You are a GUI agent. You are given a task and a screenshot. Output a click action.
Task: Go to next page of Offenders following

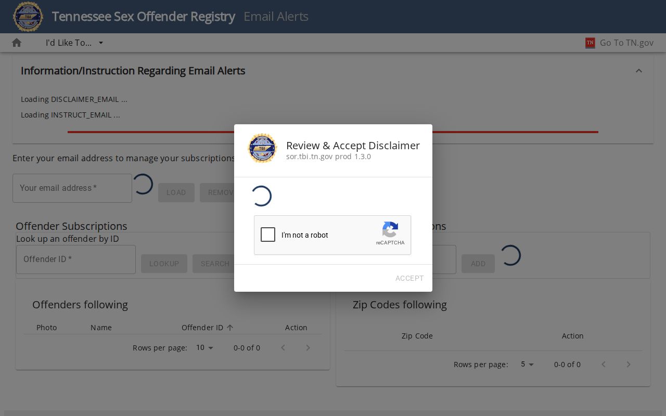308,347
